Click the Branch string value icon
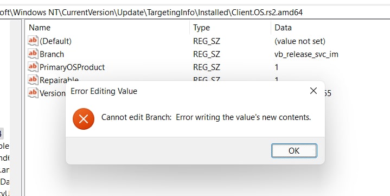The width and height of the screenshot is (390, 196). coord(33,54)
